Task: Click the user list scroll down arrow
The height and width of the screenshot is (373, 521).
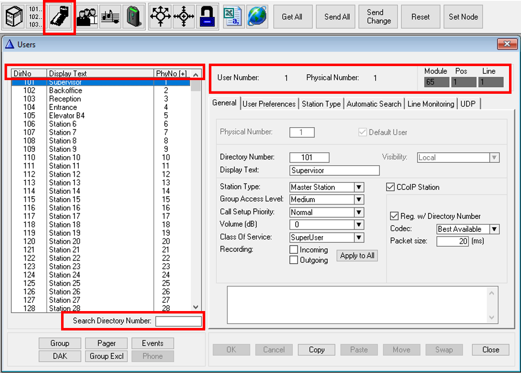Action: pyautogui.click(x=196, y=307)
